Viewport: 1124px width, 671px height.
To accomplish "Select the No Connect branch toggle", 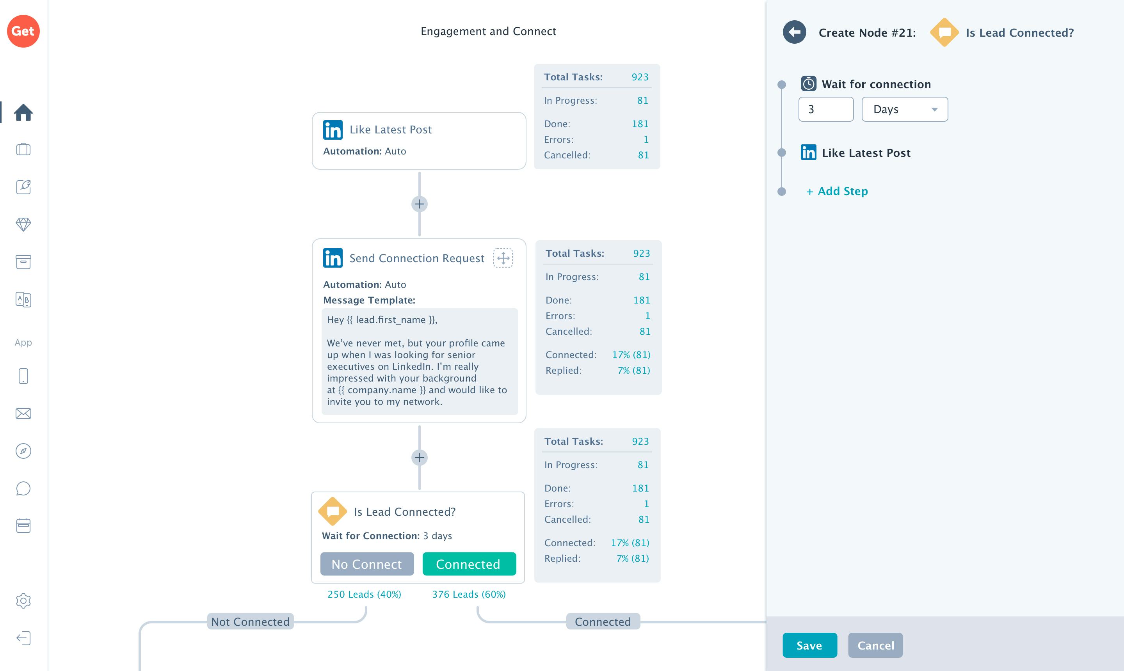I will point(367,564).
